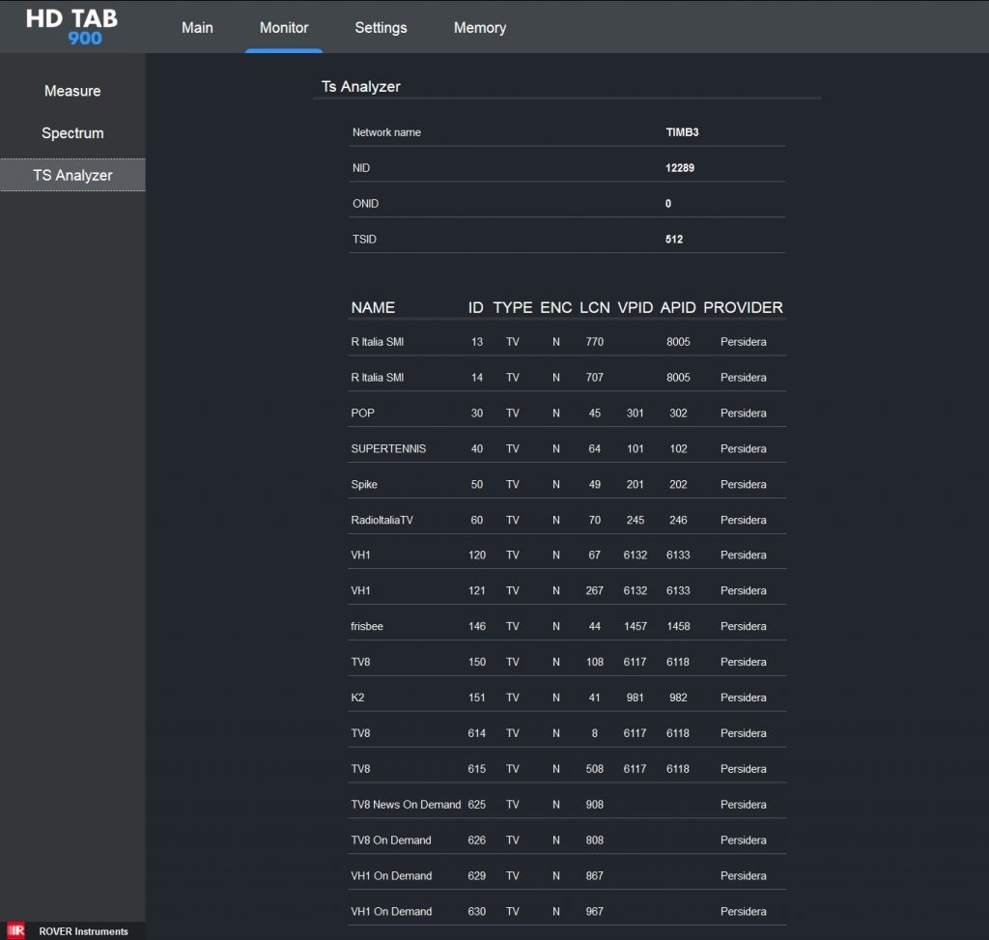Screen dimensions: 989x940
Task: Select the R Italia SMI row with LCN 707
Action: (x=566, y=378)
